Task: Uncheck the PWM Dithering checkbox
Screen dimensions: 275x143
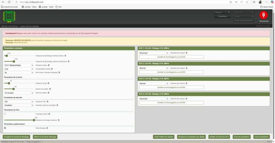Action: click(x=5, y=128)
